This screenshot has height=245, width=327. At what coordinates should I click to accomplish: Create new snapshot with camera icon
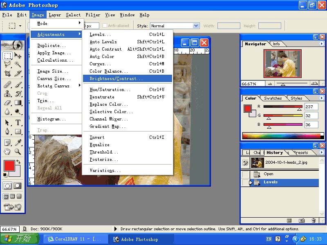coord(301,220)
